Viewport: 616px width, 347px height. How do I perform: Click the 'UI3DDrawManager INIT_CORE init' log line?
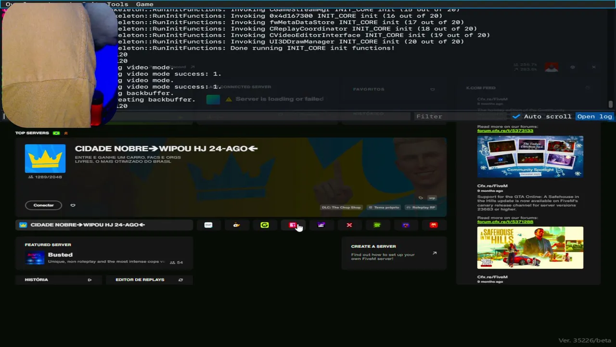[x=291, y=41]
